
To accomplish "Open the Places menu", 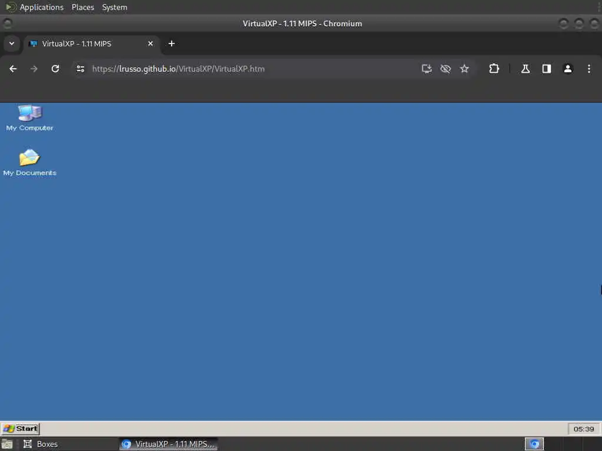I will [83, 7].
